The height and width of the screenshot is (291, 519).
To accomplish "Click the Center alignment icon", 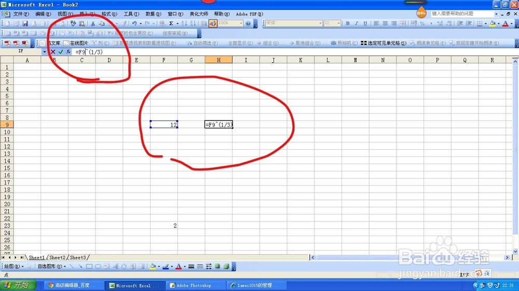I will (385, 23).
